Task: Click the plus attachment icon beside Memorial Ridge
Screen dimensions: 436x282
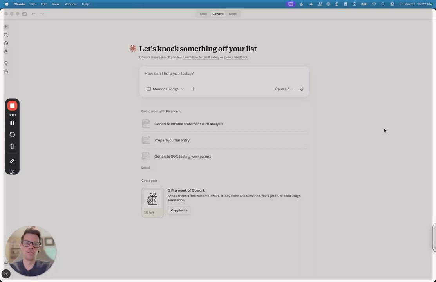Action: tap(193, 89)
